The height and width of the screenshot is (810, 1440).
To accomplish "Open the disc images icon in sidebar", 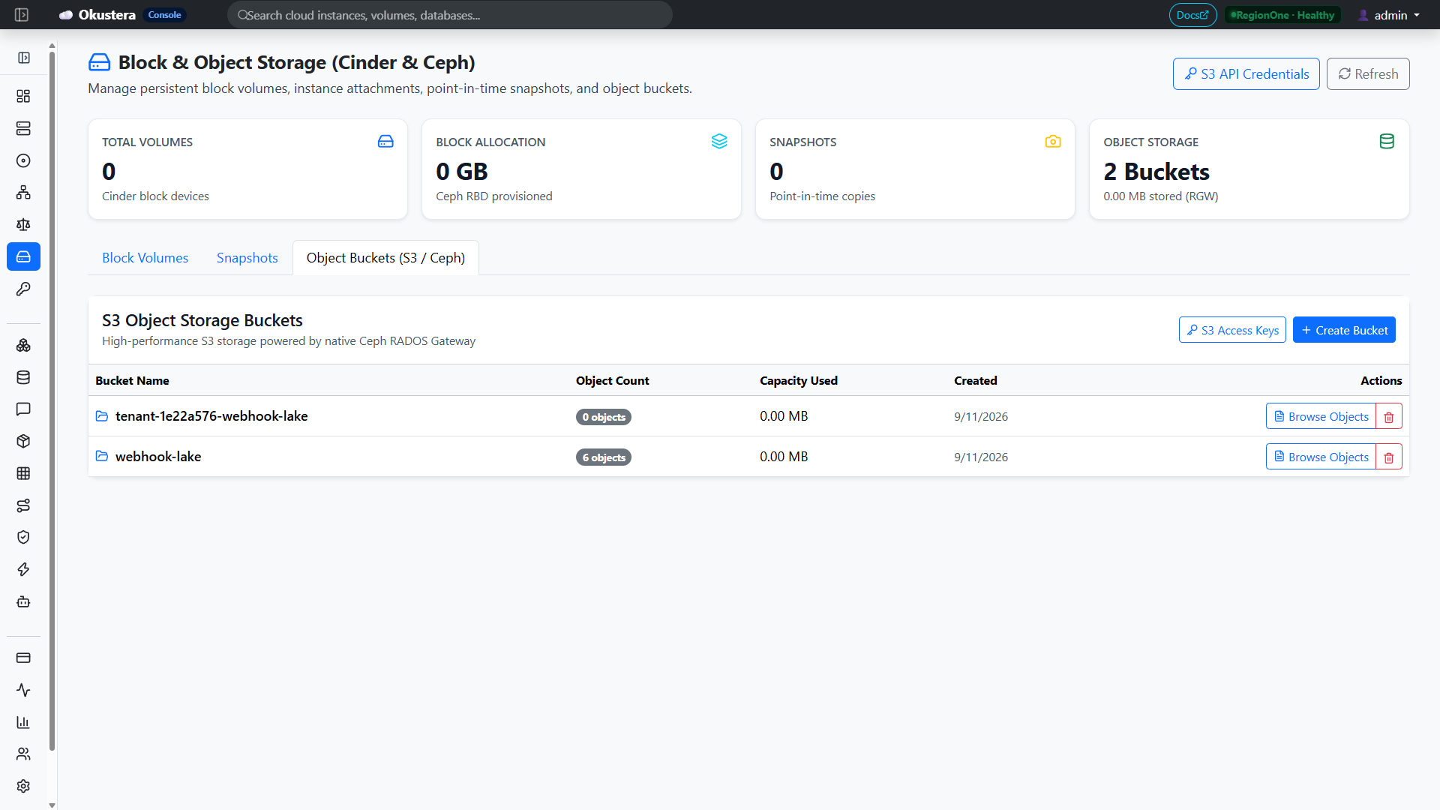I will tap(23, 160).
